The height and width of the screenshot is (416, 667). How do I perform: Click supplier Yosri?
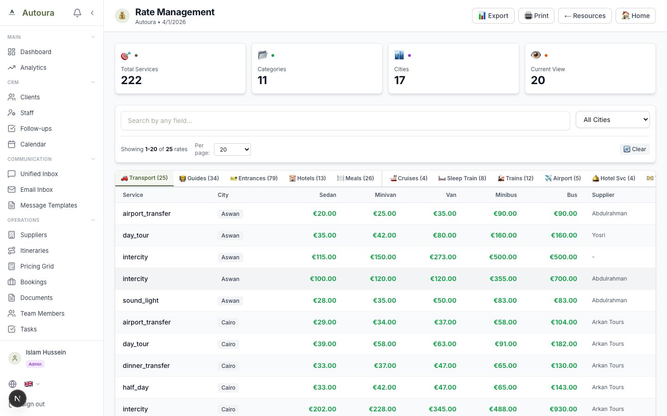598,235
